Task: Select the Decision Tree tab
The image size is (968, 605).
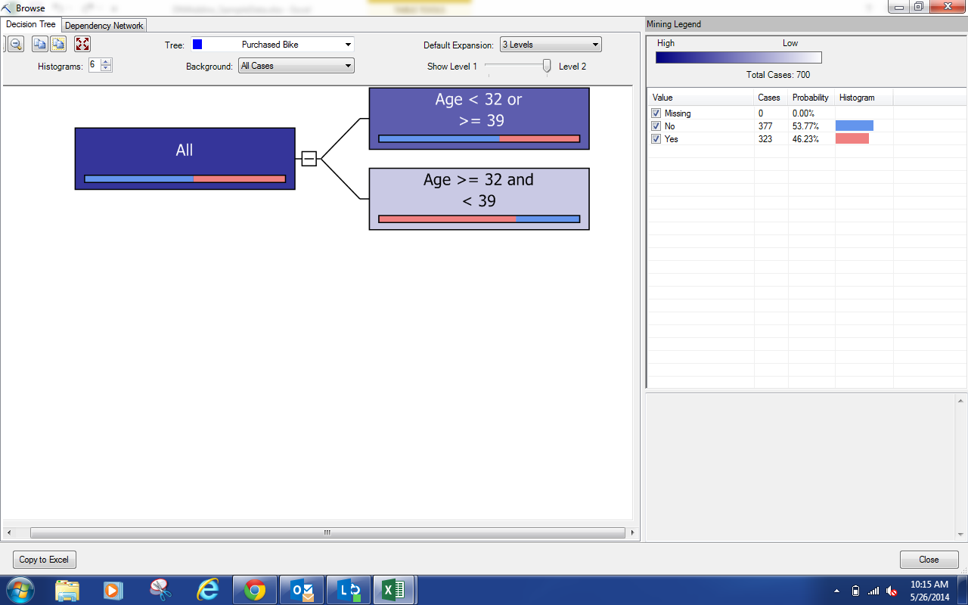Action: [x=31, y=24]
